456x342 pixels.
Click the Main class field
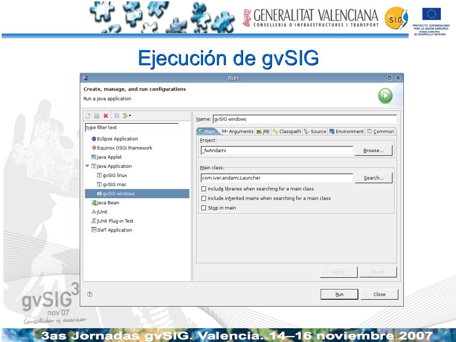point(277,178)
